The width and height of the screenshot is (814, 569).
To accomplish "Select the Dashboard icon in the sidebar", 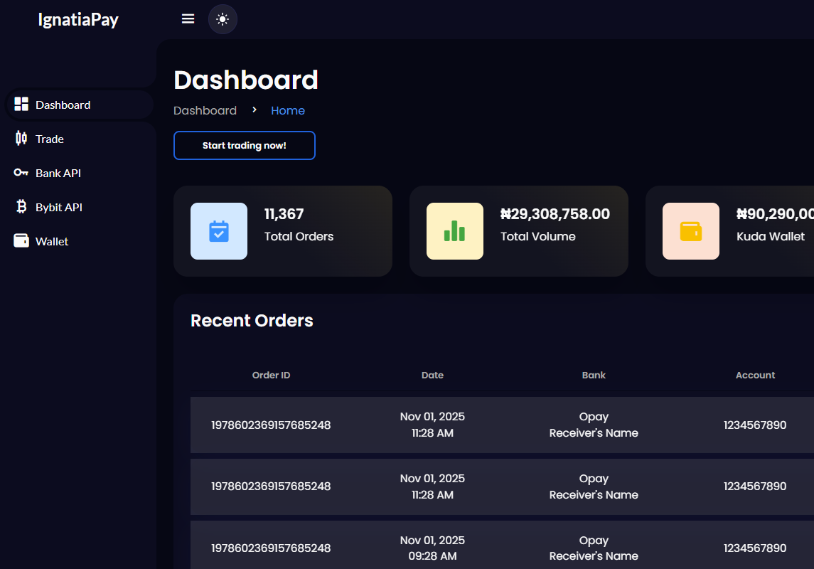I will tap(21, 104).
